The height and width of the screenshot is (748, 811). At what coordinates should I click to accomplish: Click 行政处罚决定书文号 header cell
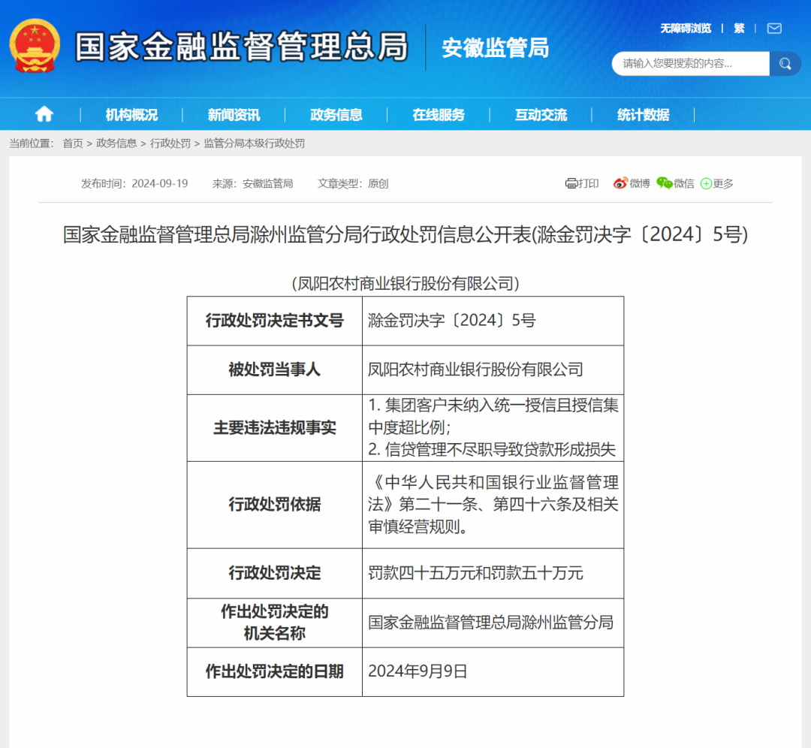pos(275,321)
